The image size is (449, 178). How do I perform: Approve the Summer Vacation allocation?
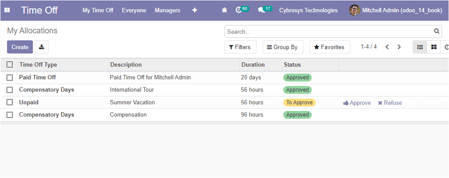(357, 103)
